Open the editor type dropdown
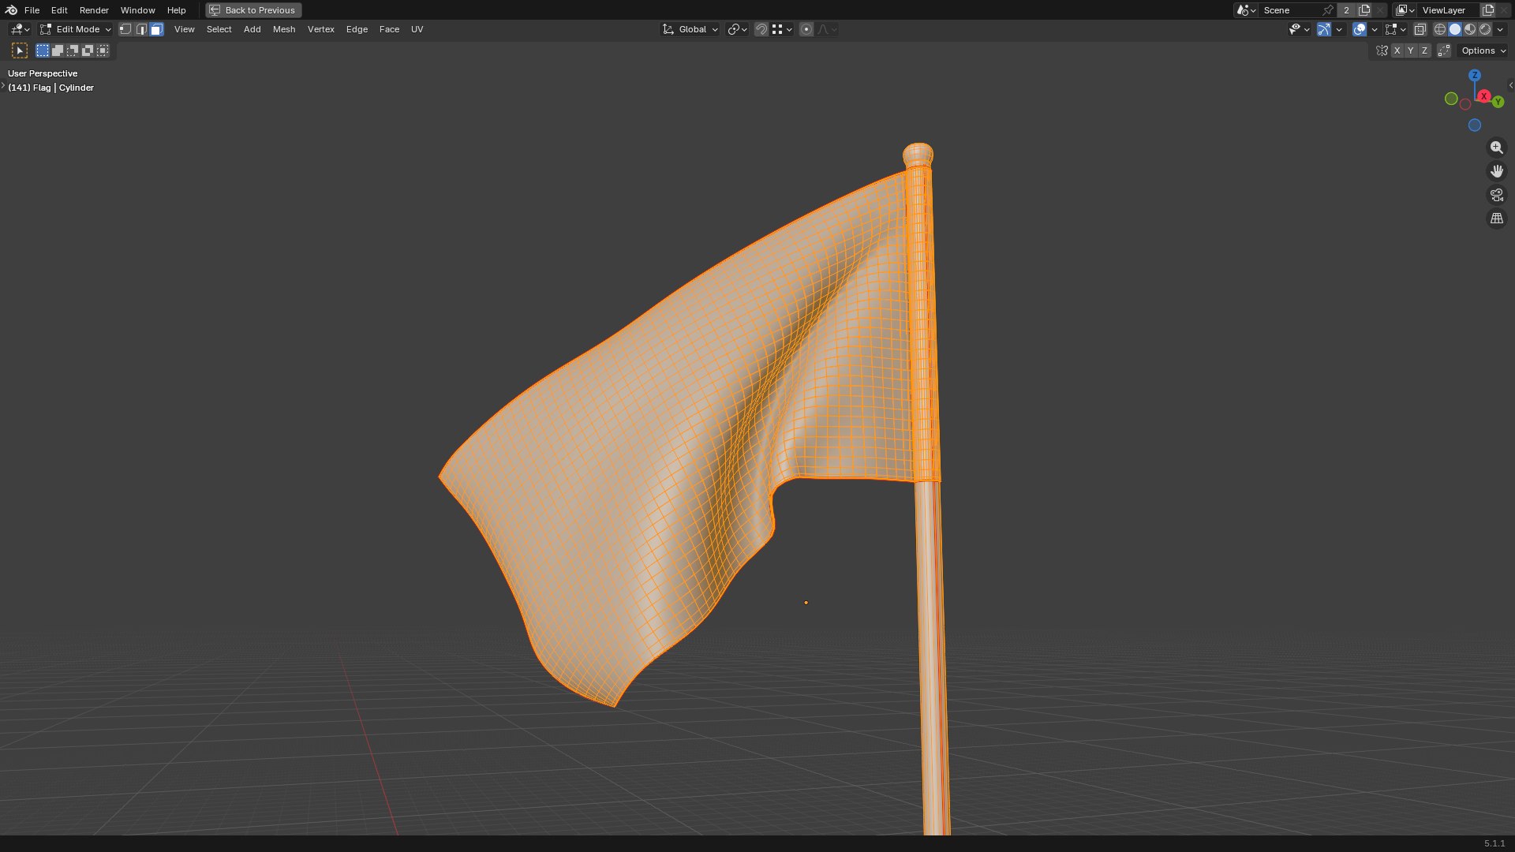Image resolution: width=1515 pixels, height=852 pixels. pos(20,29)
